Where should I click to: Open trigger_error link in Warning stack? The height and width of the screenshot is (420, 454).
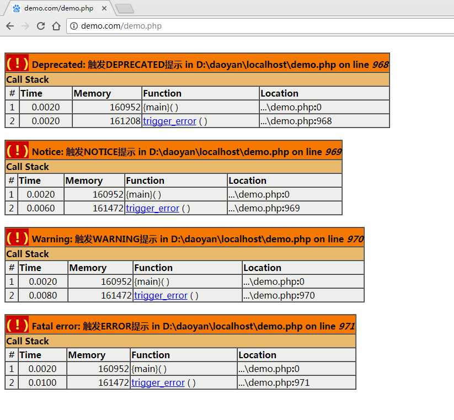[161, 295]
